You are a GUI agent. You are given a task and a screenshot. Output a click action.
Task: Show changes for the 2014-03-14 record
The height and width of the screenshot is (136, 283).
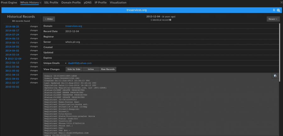(x=34, y=54)
